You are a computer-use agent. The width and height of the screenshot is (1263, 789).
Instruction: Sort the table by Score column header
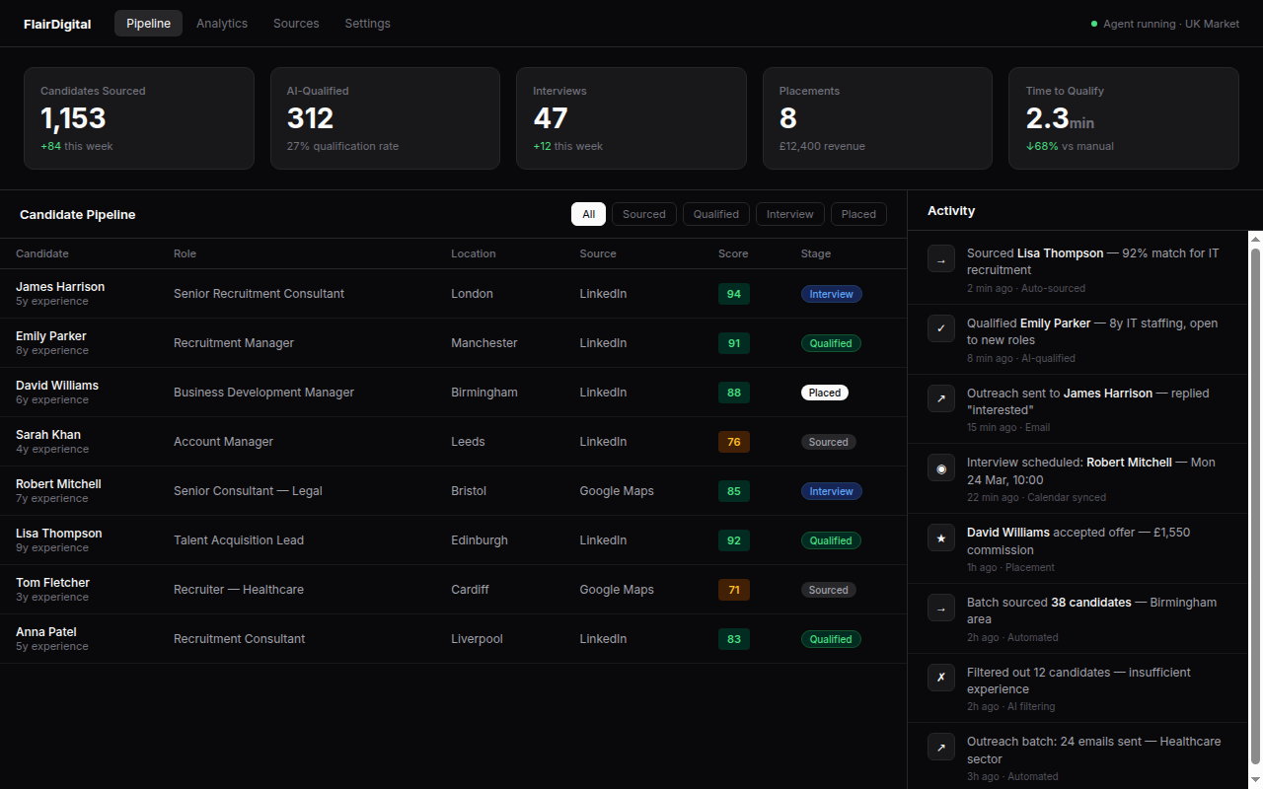point(733,253)
